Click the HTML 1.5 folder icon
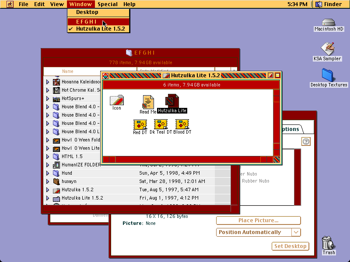The width and height of the screenshot is (350, 262). point(56,156)
